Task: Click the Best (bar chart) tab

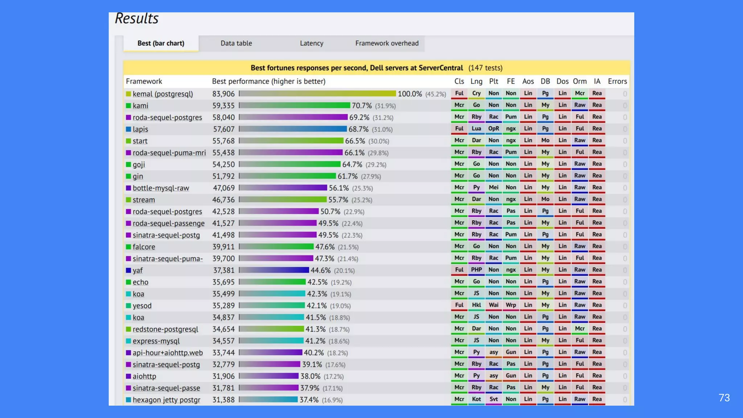Action: pos(161,43)
